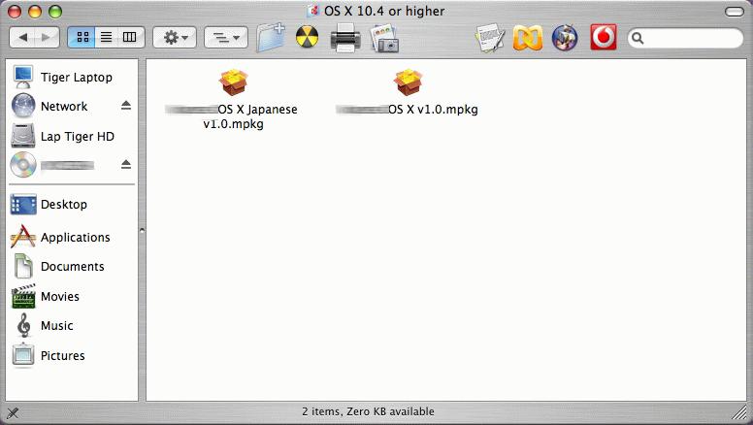Image resolution: width=753 pixels, height=425 pixels.
Task: Go back with the left arrow button
Action: tap(22, 38)
